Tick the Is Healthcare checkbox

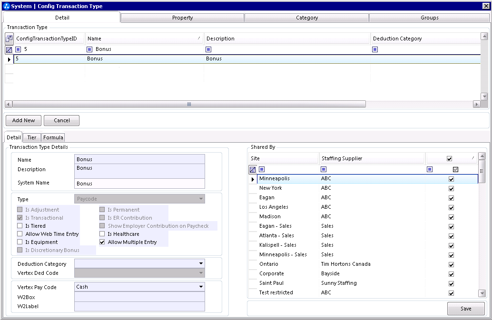pos(102,234)
